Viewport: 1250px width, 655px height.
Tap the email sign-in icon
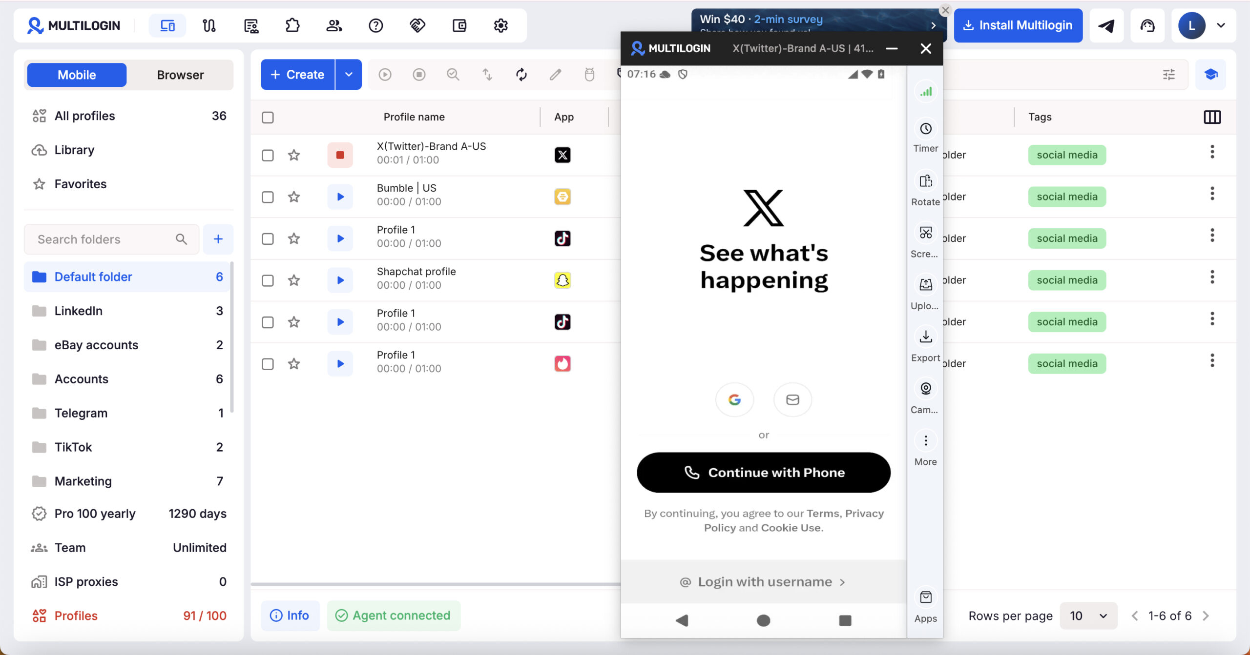(x=792, y=400)
